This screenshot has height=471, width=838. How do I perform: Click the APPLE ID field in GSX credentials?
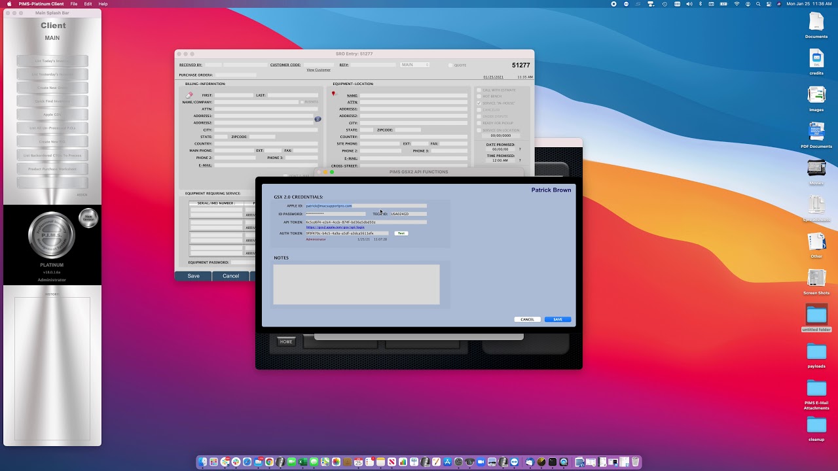click(366, 206)
